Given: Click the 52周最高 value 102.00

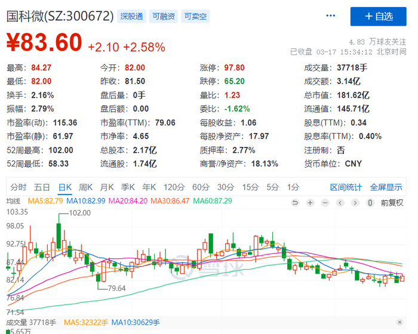Looking at the screenshot, I should (x=61, y=150).
